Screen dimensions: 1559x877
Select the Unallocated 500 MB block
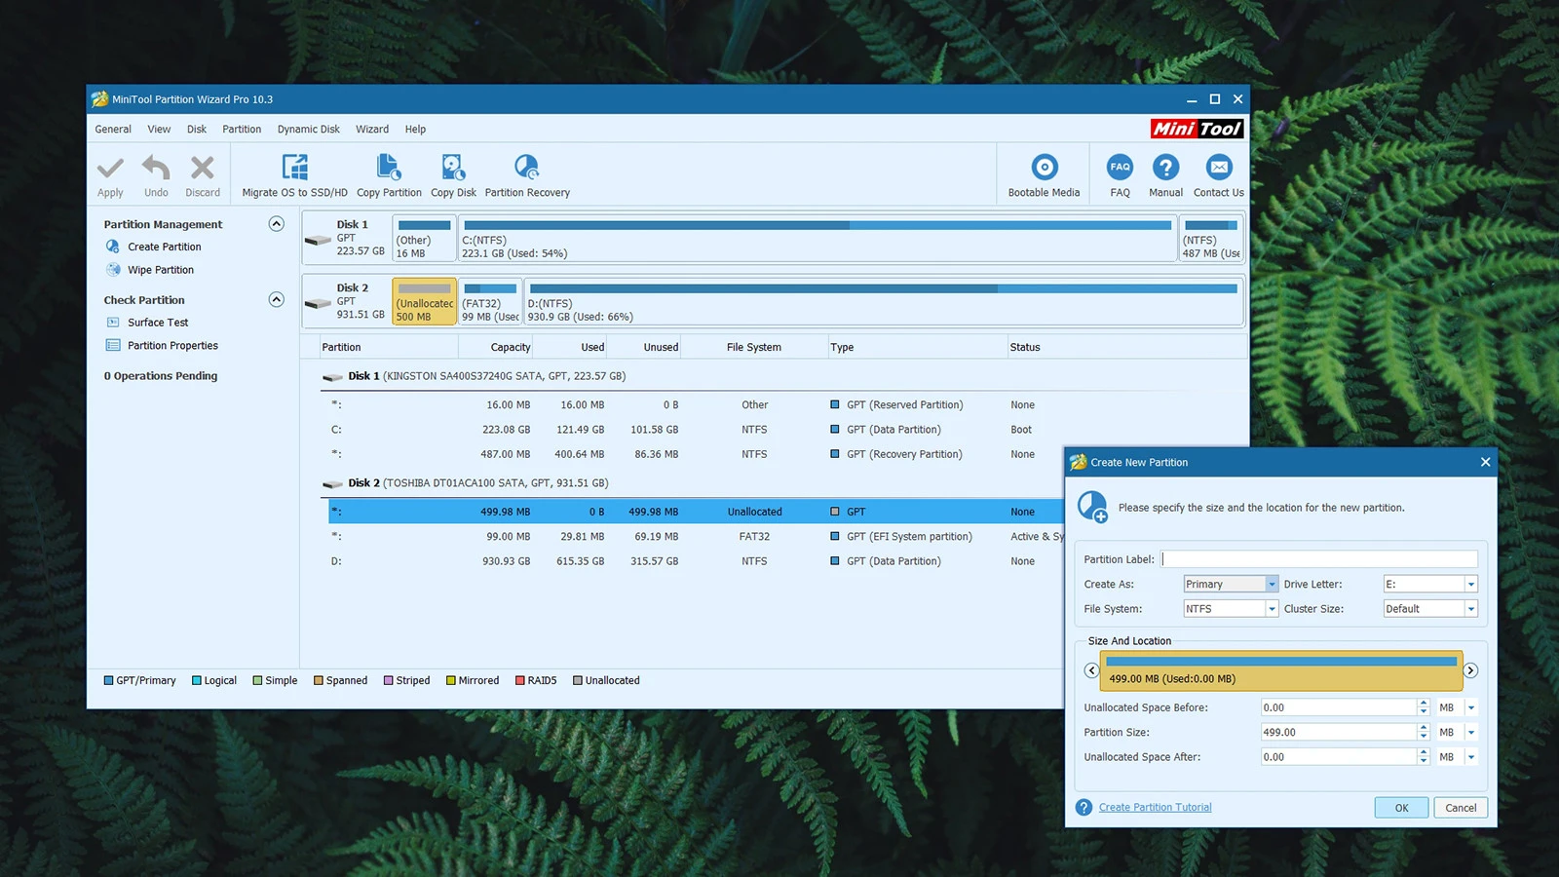coord(425,301)
